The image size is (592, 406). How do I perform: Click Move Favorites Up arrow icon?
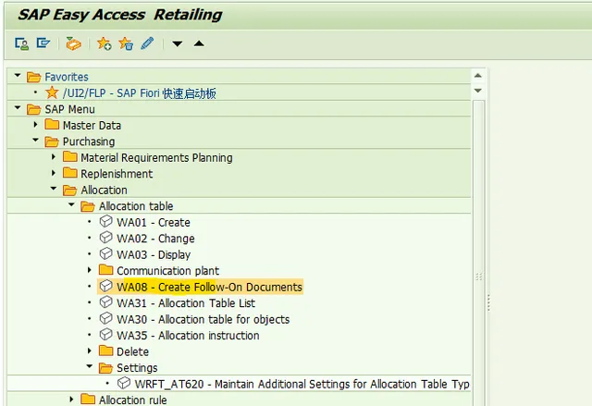click(199, 43)
